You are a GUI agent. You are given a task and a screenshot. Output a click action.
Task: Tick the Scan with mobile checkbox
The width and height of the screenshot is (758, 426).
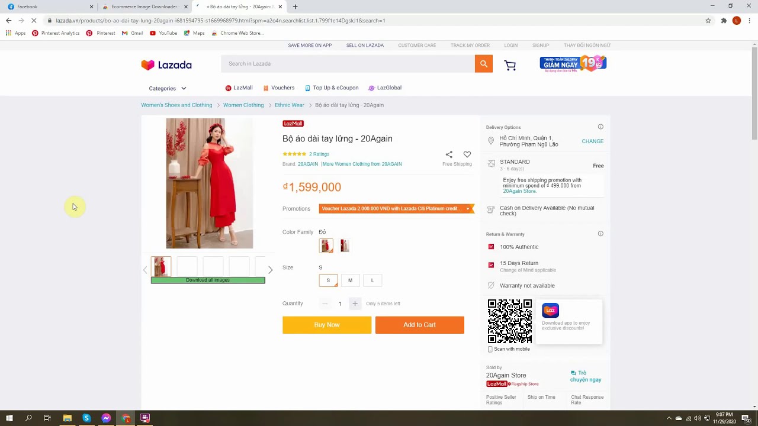(x=490, y=349)
